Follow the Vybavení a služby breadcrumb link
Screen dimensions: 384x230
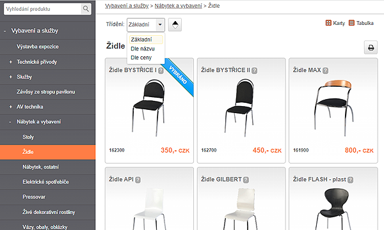coord(127,6)
